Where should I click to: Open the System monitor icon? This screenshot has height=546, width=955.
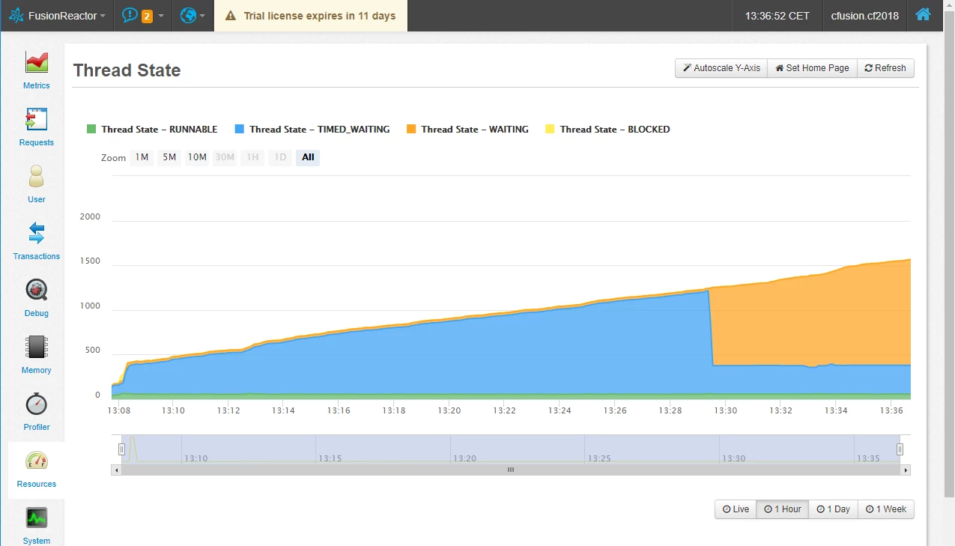click(36, 518)
